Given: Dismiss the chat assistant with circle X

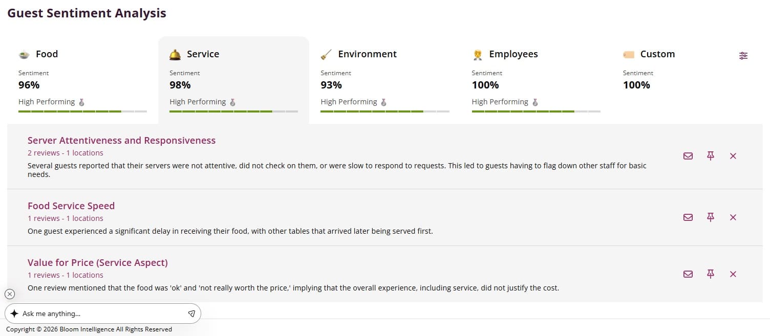Looking at the screenshot, I should pyautogui.click(x=9, y=294).
